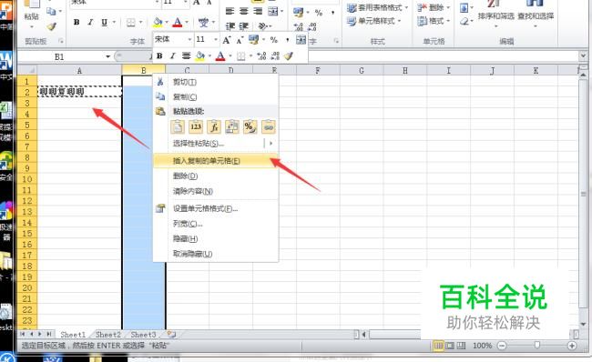Open the ribbon 格式 format button
This screenshot has height=362, width=592.
pyautogui.click(x=434, y=21)
